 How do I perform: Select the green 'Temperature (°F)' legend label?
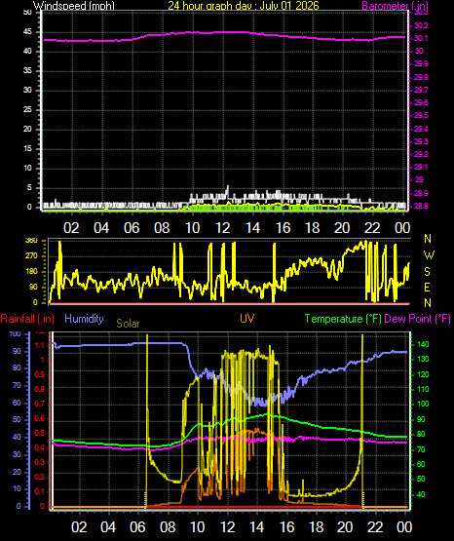[x=343, y=319]
